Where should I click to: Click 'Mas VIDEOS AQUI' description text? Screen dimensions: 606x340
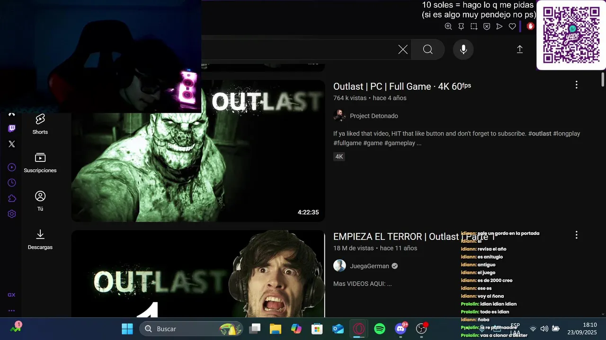pyautogui.click(x=362, y=284)
